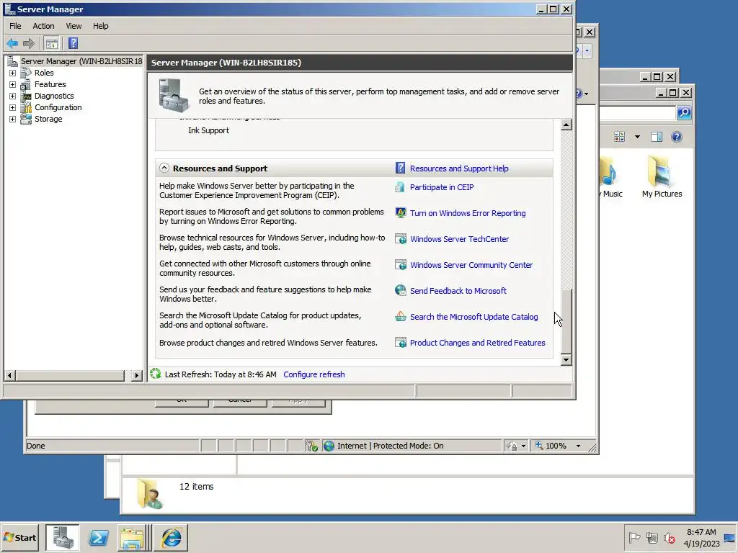The width and height of the screenshot is (738, 553).
Task: Click the Windows Server Community Center icon
Action: point(400,265)
